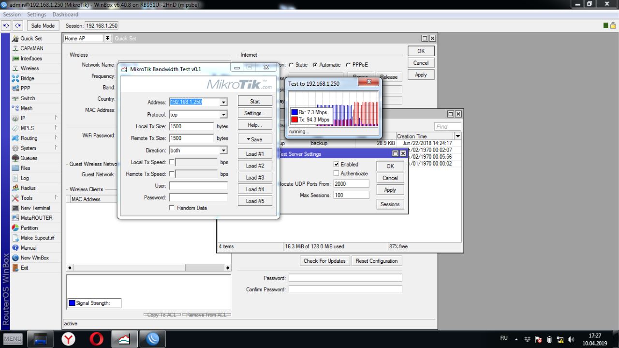
Task: Expand the Tools submenu
Action: [56, 198]
